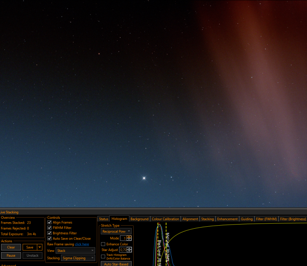Switch to the Status tab
The width and height of the screenshot is (307, 266).
point(103,219)
